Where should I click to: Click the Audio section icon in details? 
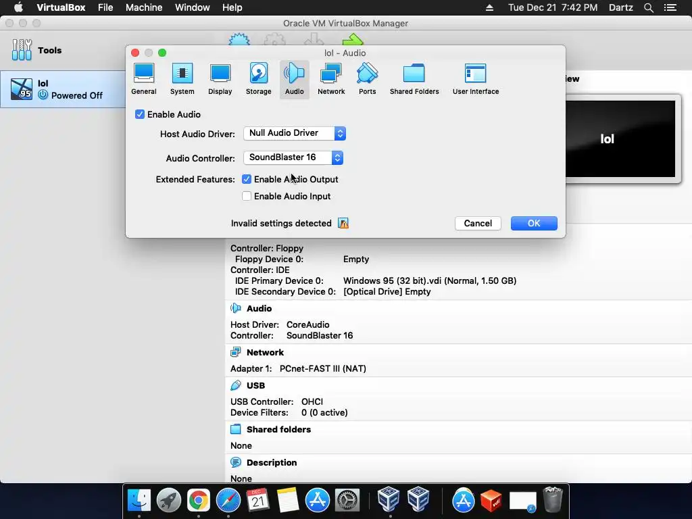[236, 308]
